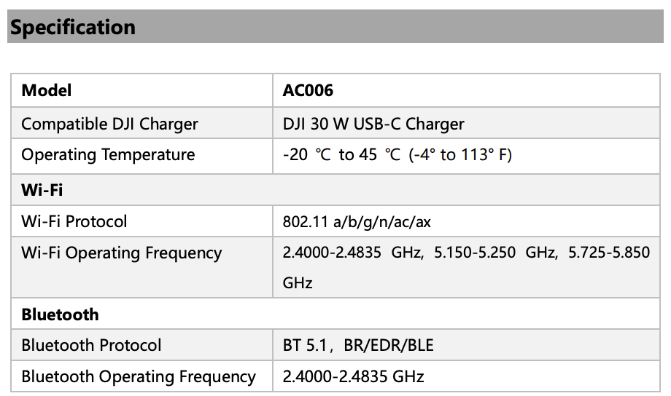Select the Wi-Fi section header row
Viewport: 671px width, 396px height.
(x=335, y=190)
